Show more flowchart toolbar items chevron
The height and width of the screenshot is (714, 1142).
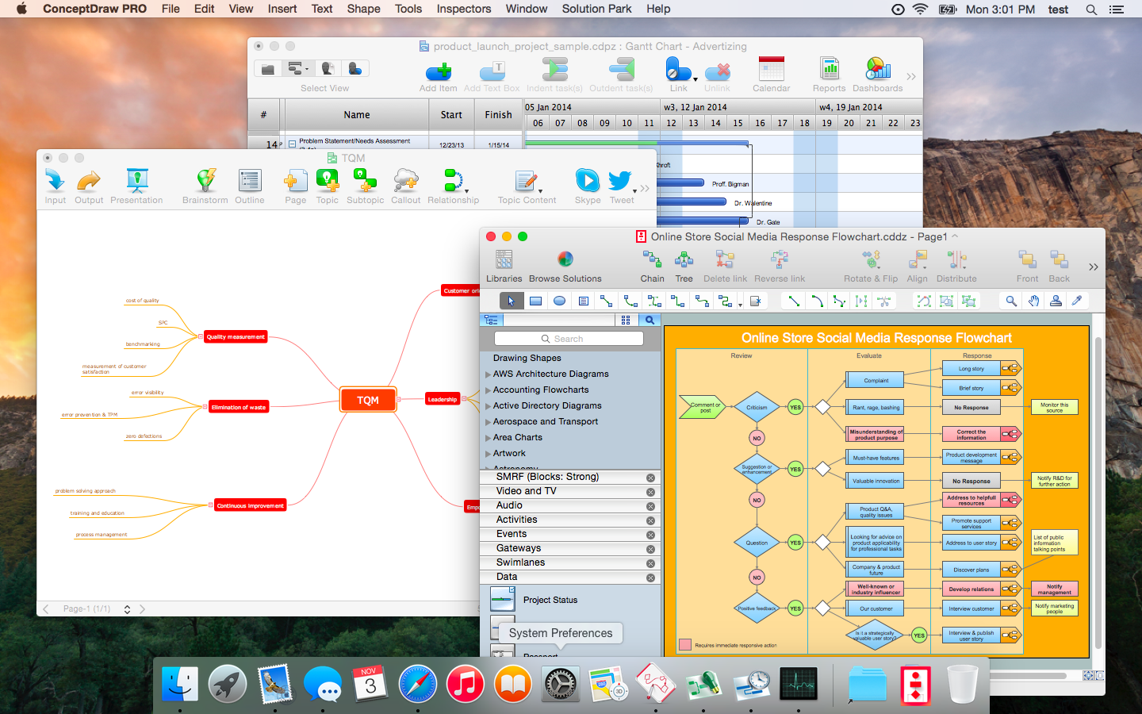pyautogui.click(x=1094, y=267)
